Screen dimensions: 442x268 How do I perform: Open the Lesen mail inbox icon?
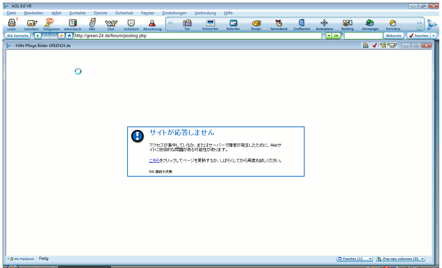click(x=12, y=24)
